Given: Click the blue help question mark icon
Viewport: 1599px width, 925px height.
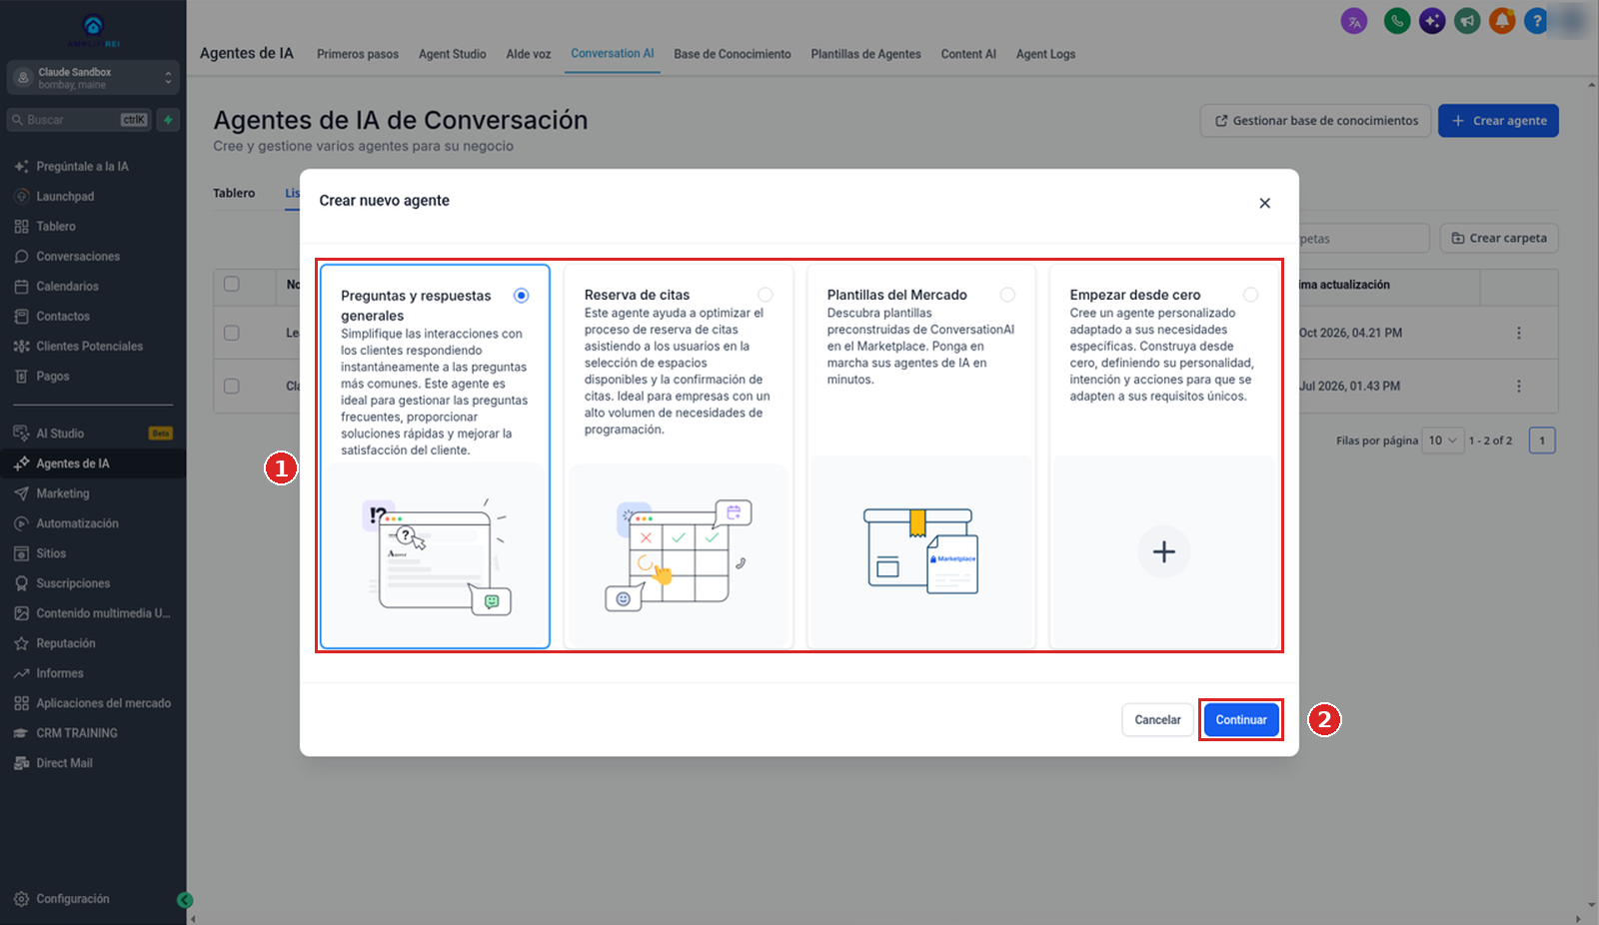Looking at the screenshot, I should click(1536, 21).
